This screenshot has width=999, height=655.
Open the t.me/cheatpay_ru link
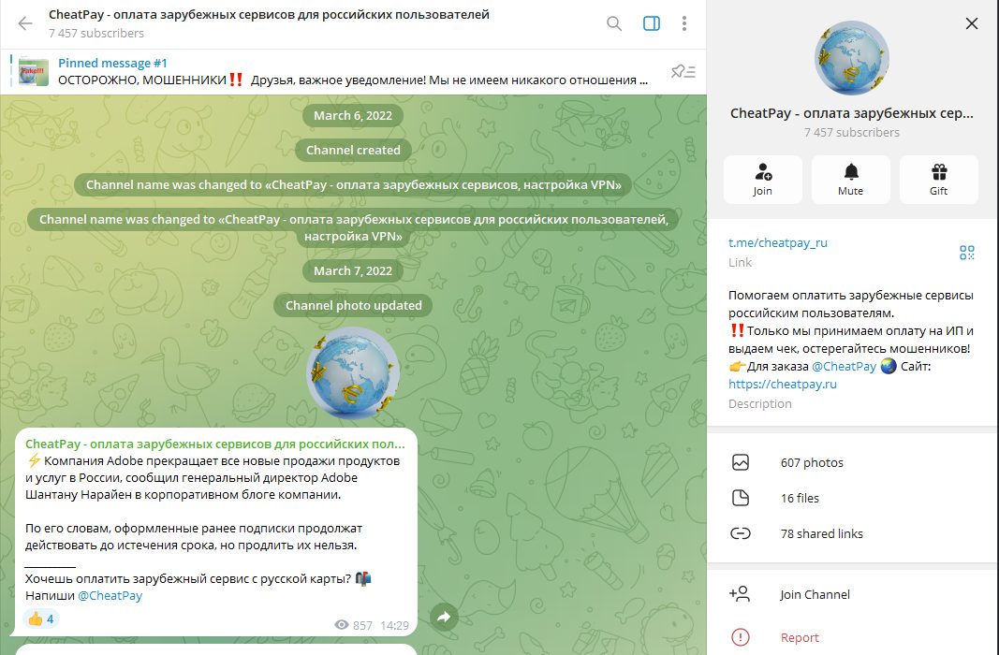[x=778, y=242]
